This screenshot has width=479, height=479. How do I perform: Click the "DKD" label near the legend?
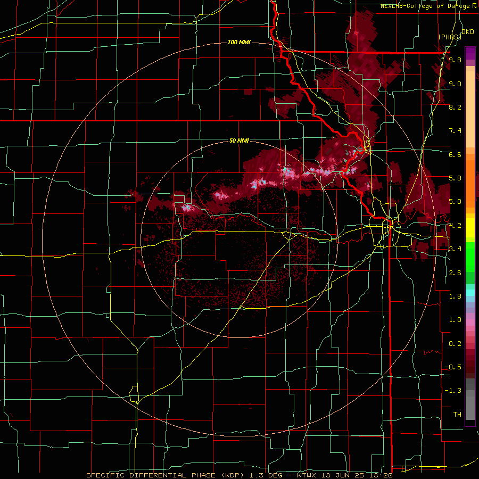(467, 32)
